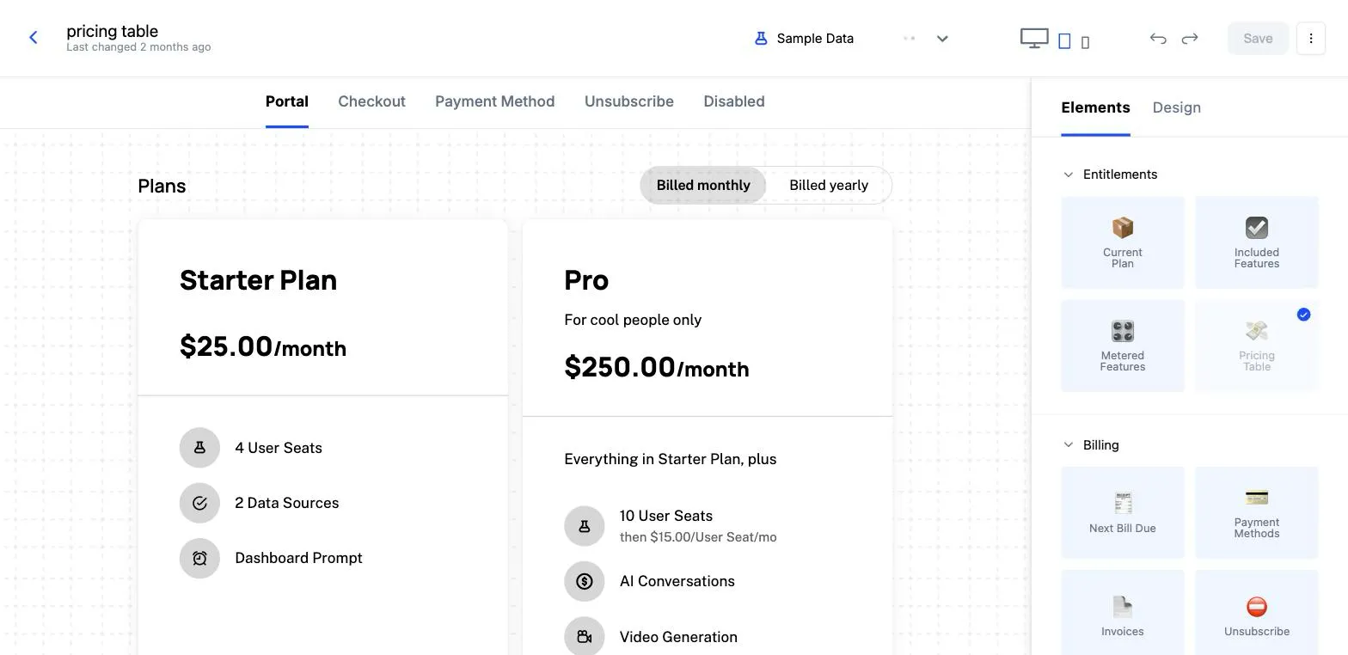
Task: Switch to mobile phone preview icon
Action: click(1085, 42)
